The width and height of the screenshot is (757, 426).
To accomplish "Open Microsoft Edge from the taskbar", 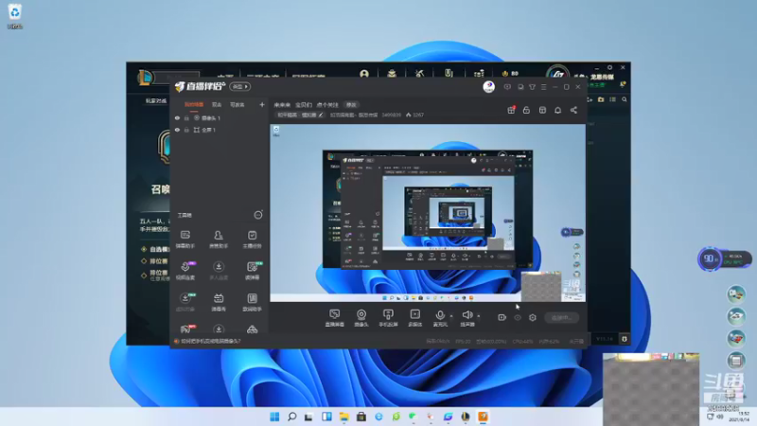I will (x=378, y=417).
